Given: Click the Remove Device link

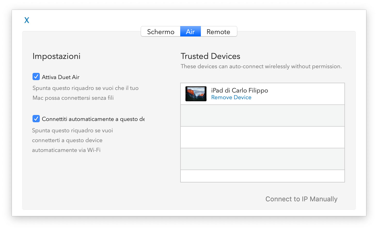Looking at the screenshot, I should tap(231, 97).
